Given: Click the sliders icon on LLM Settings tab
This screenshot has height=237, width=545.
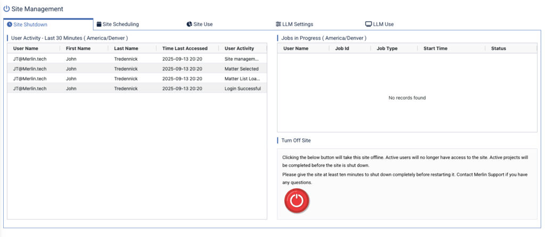Looking at the screenshot, I should [x=278, y=24].
